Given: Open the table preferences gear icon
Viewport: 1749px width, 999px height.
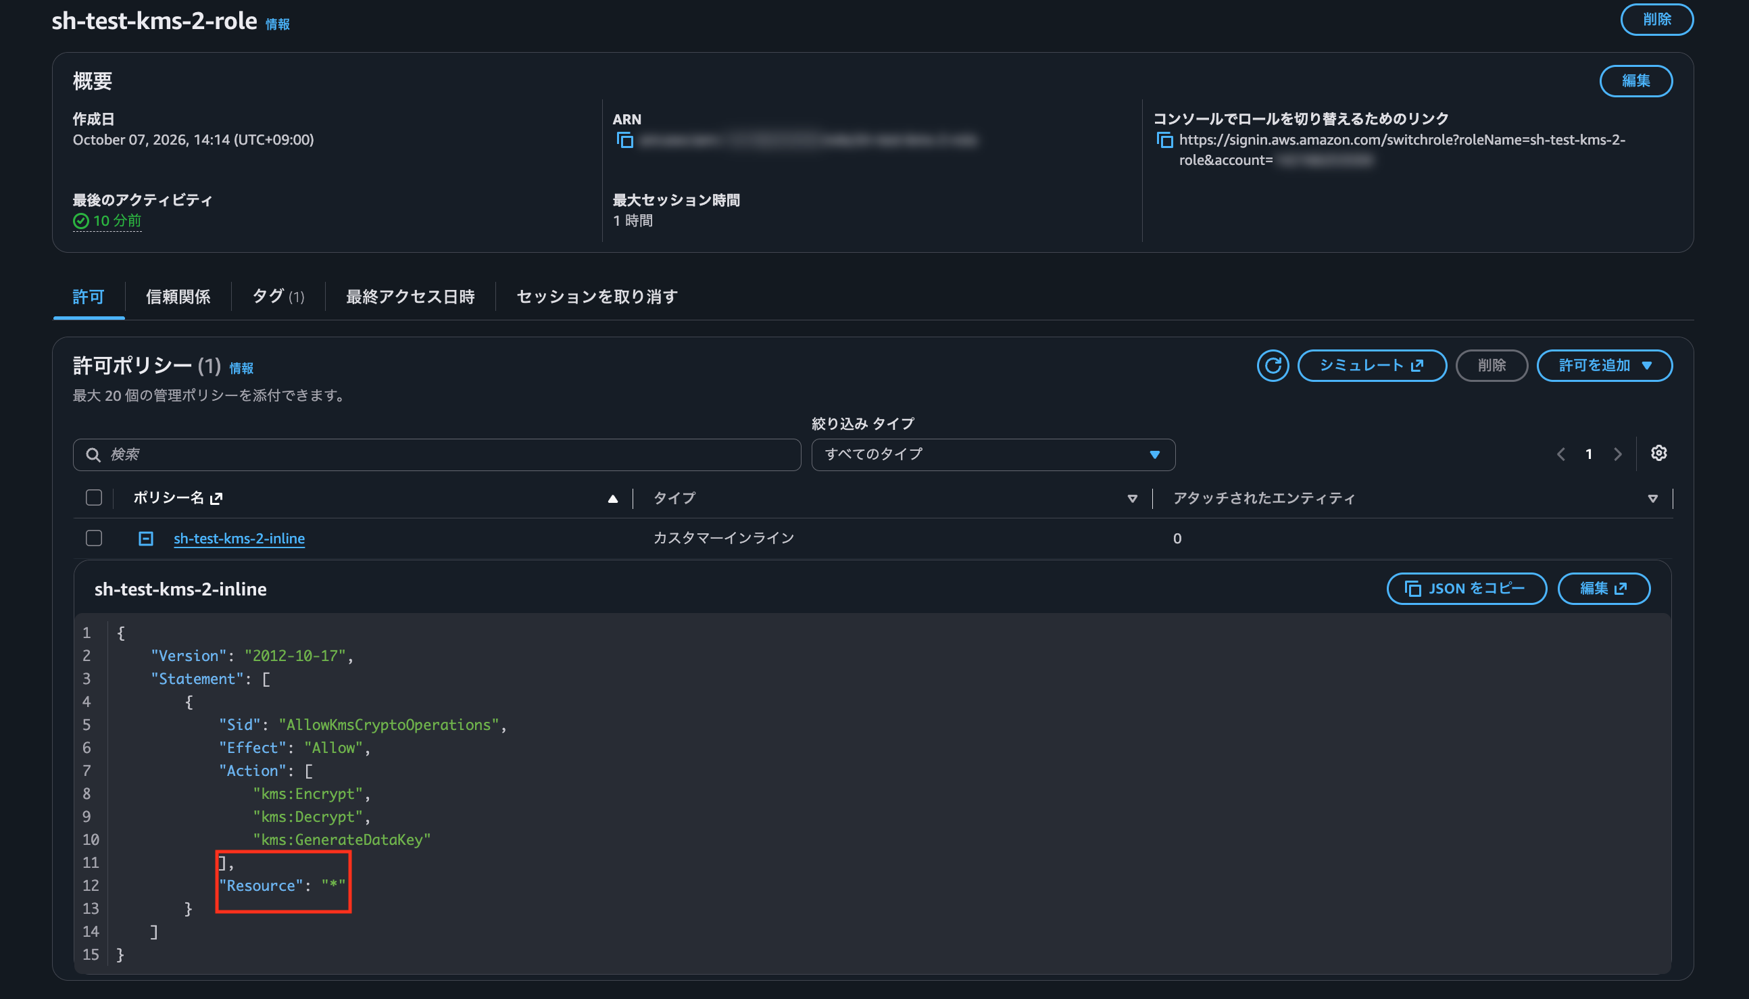Looking at the screenshot, I should 1658,454.
